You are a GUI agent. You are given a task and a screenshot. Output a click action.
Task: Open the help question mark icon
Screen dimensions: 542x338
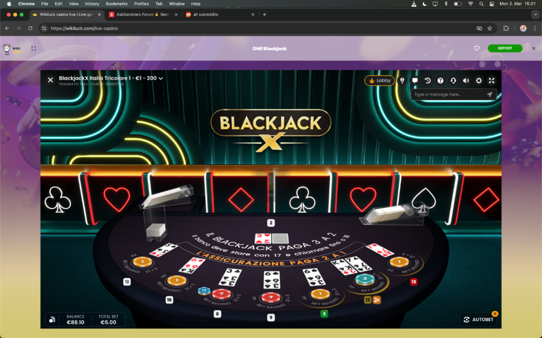tap(440, 81)
